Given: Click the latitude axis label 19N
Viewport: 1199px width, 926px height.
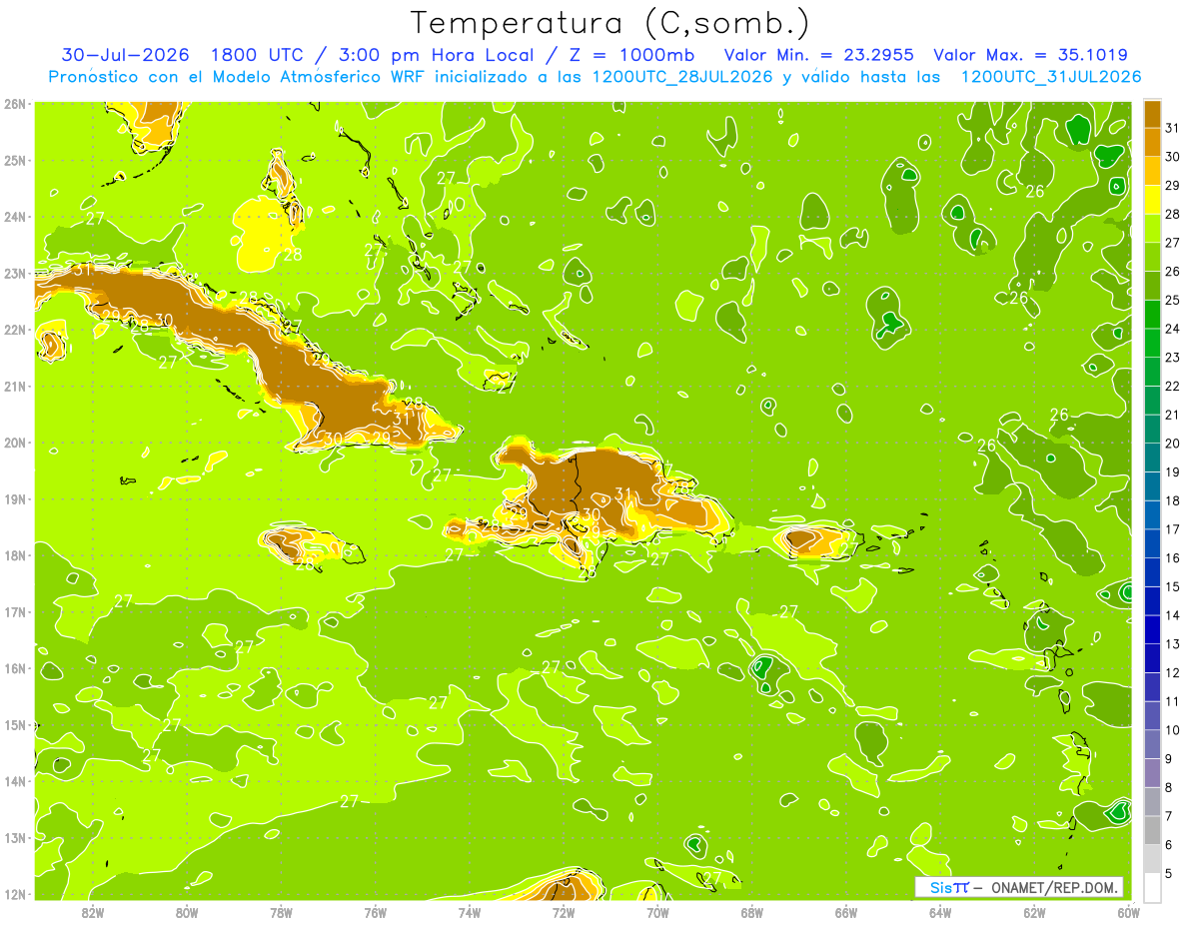Looking at the screenshot, I should click(15, 498).
